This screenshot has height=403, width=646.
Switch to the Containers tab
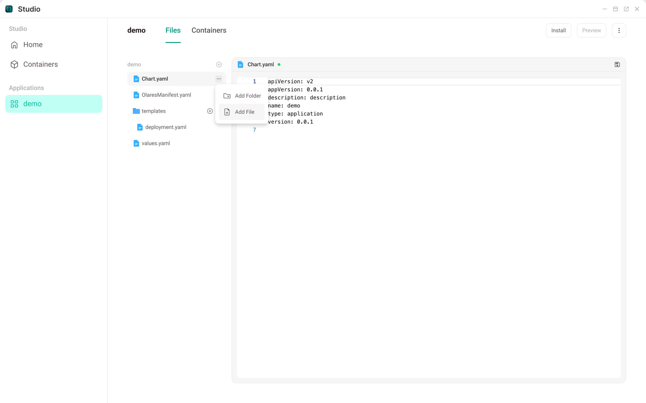(209, 30)
